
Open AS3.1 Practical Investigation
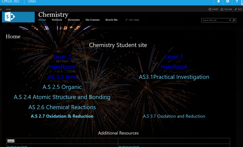click(x=174, y=77)
